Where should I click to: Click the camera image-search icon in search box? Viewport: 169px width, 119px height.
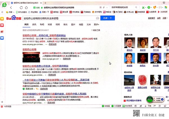point(97,18)
